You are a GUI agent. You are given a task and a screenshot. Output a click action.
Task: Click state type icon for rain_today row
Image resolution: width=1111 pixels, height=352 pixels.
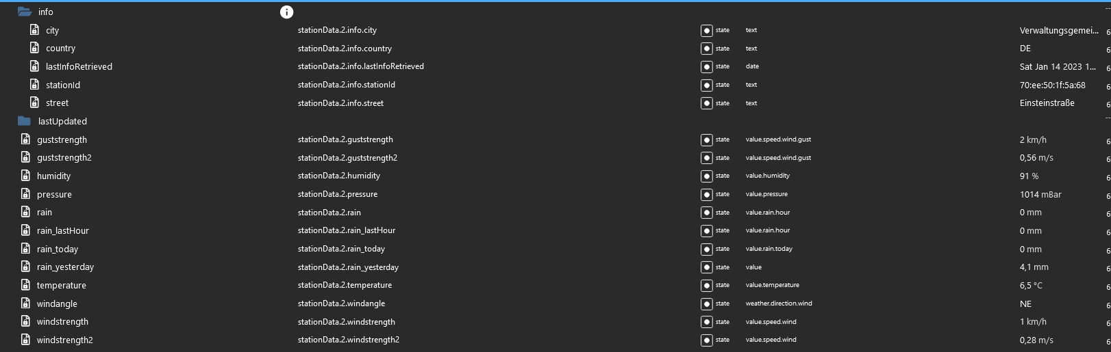pos(706,249)
